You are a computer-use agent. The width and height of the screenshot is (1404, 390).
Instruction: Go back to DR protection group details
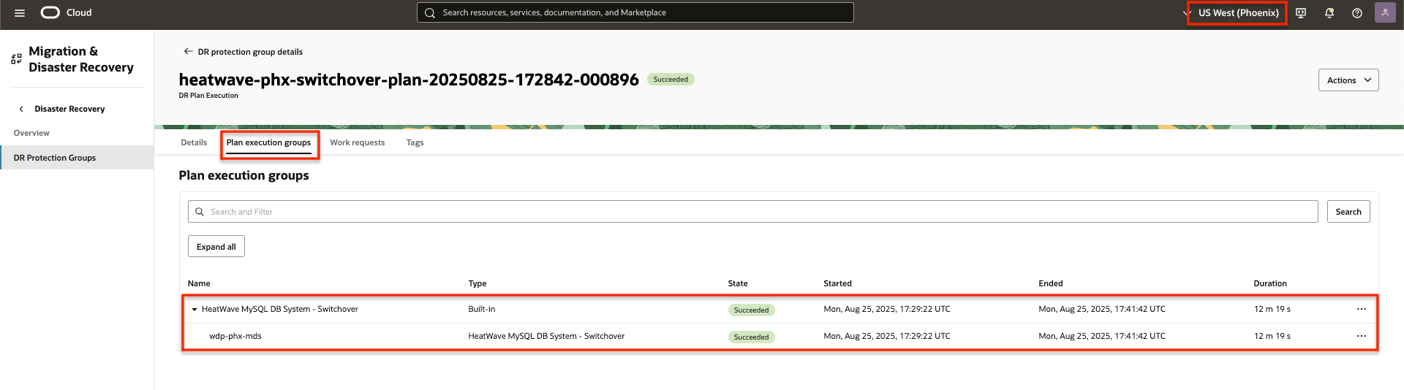coord(250,52)
